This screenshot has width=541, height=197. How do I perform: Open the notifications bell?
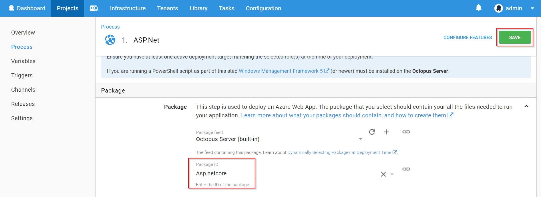pyautogui.click(x=479, y=8)
